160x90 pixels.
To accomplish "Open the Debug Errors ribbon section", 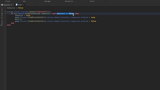I will coord(69,1).
